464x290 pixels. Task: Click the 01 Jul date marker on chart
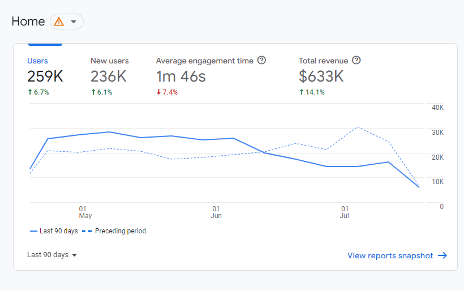tap(345, 212)
